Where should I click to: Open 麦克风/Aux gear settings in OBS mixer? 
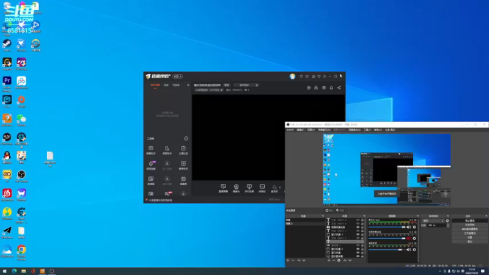point(414,227)
